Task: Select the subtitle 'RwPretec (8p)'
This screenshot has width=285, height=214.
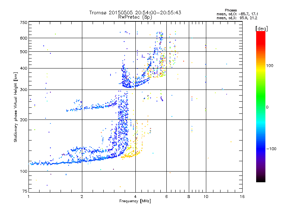Action: pyautogui.click(x=135, y=17)
